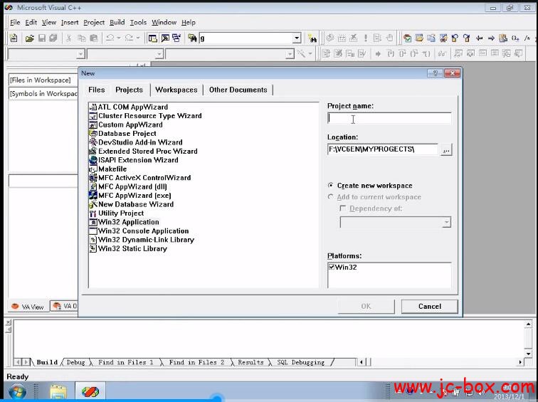Screen dimensions: 538x402
Task: Click the Compile toolbar icon
Action: 330,38
